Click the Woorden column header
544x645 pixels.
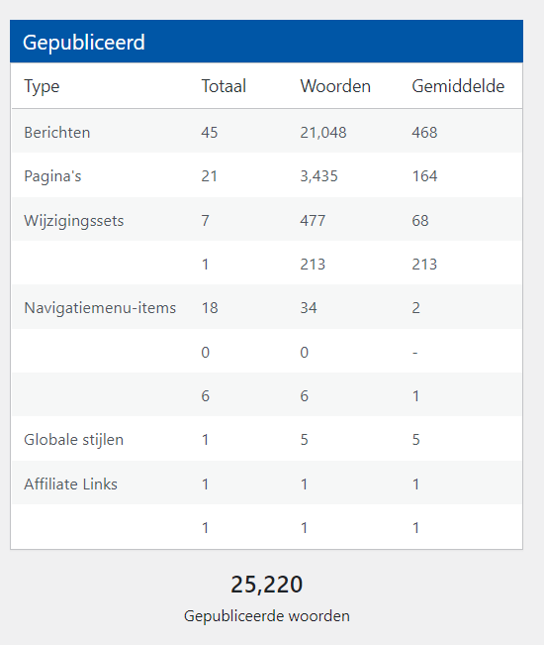click(335, 86)
